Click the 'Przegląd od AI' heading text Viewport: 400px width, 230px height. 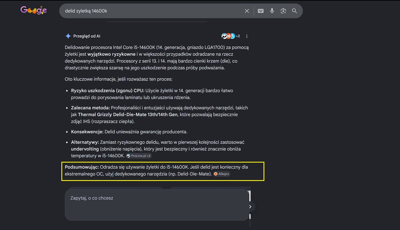[x=87, y=36]
